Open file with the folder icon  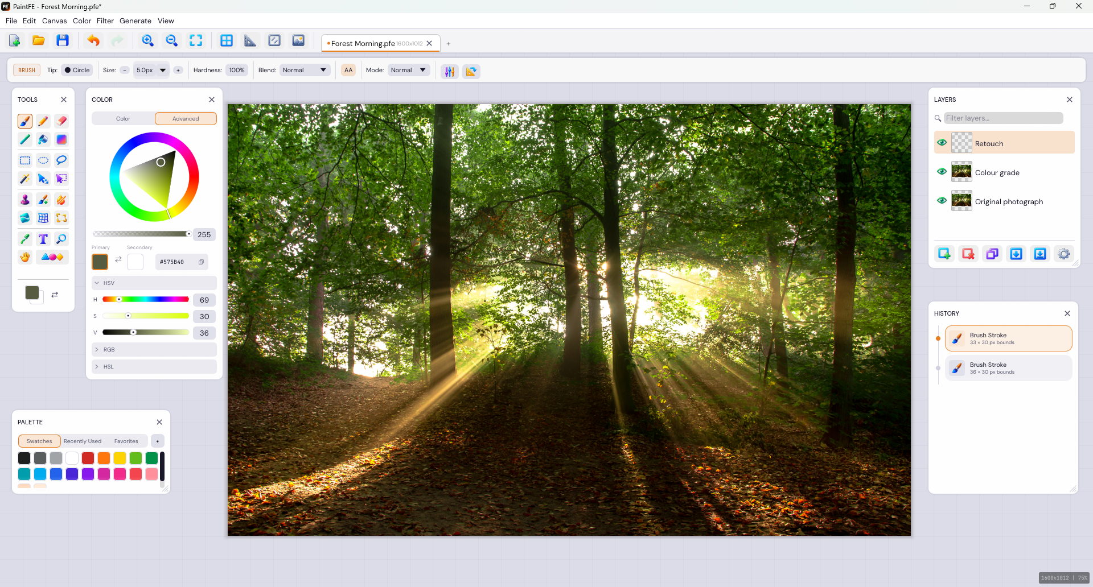pyautogui.click(x=39, y=40)
